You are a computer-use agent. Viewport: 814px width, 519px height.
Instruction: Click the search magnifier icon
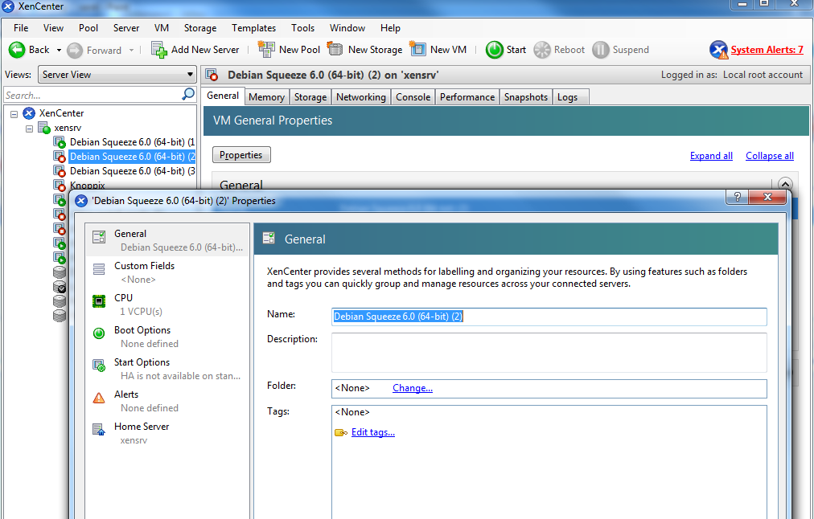tap(188, 94)
